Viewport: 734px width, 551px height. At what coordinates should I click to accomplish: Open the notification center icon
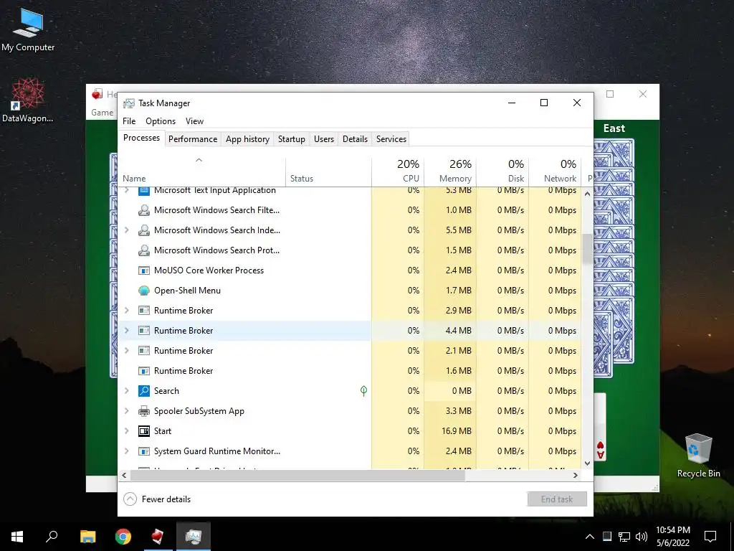710,537
